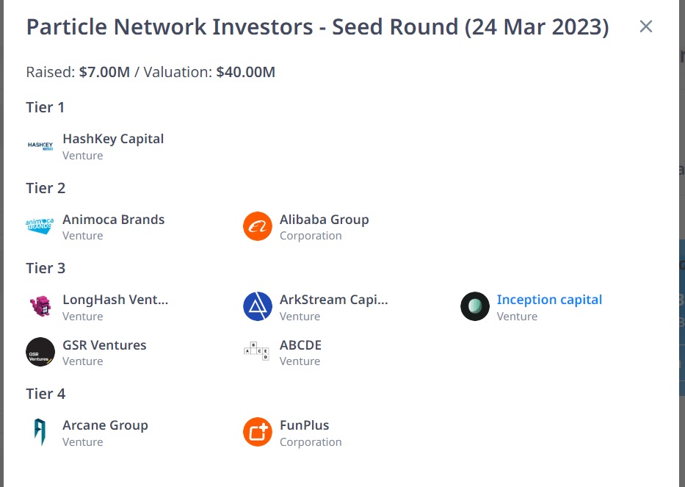Click the orange Alibaba Group logo
The width and height of the screenshot is (685, 487).
[258, 226]
